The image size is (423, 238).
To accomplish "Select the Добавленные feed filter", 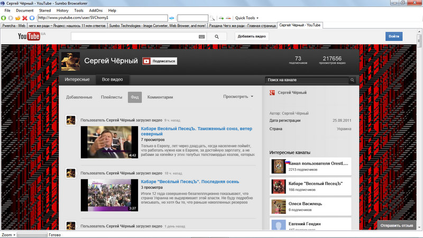I will coord(79,97).
